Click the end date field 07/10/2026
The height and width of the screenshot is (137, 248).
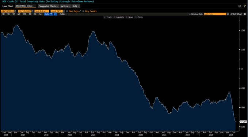pos(25,11)
